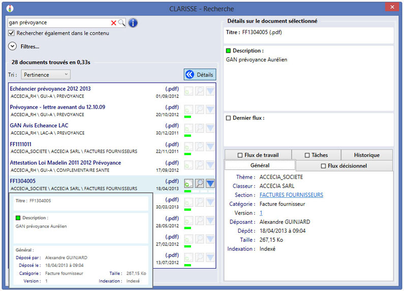Open FF1304005 document with its open icon
Image resolution: width=404 pixels, height=291 pixels.
tap(189, 184)
